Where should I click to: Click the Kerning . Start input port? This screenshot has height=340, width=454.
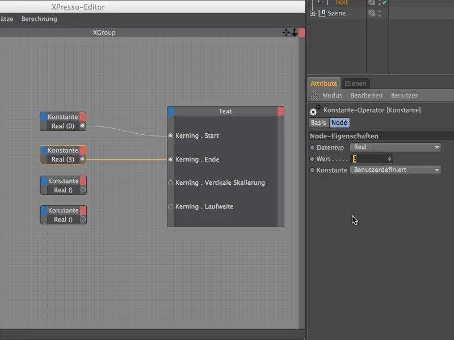tap(171, 135)
